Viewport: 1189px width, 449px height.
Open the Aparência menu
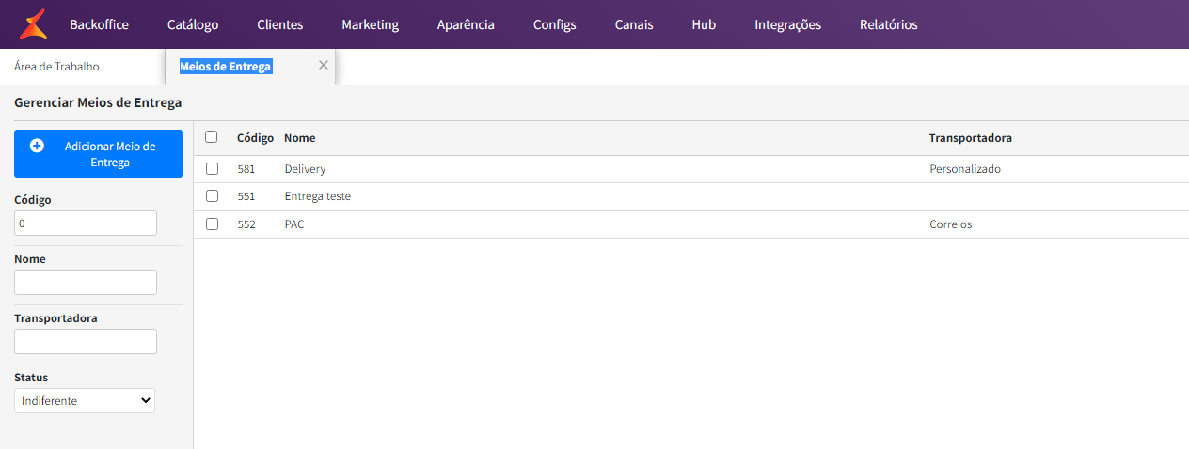click(466, 24)
